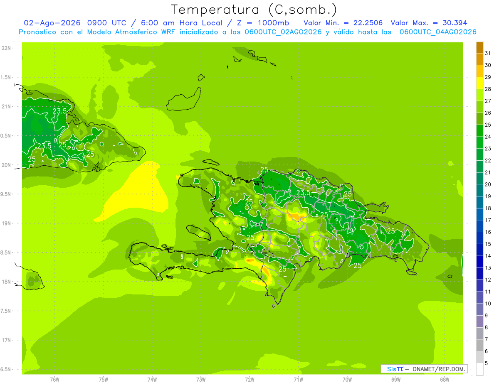Viewport: 499px width, 385px height.
Task: Click the gray swatch at level 6
Action: (x=479, y=345)
